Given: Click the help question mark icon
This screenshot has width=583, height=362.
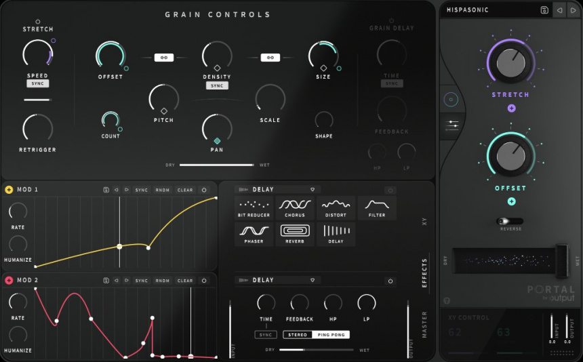Looking at the screenshot, I should click(447, 301).
